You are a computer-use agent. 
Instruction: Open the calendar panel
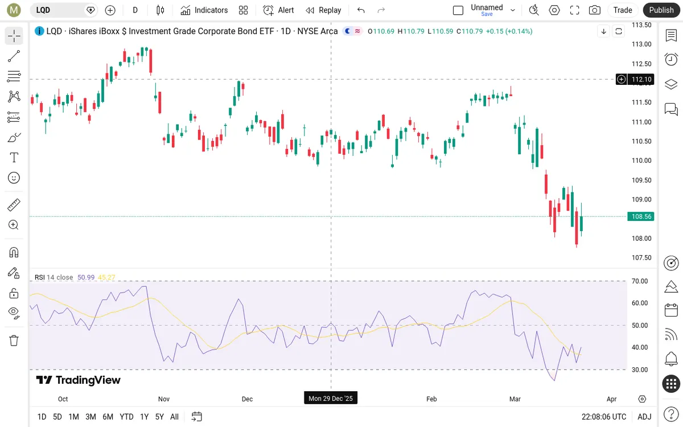671,310
